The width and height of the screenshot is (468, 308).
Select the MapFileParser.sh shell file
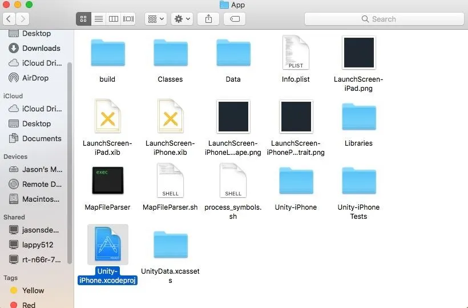pyautogui.click(x=171, y=181)
